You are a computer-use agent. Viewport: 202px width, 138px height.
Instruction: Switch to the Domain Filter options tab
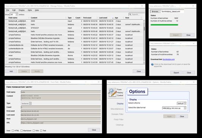tap(117, 114)
